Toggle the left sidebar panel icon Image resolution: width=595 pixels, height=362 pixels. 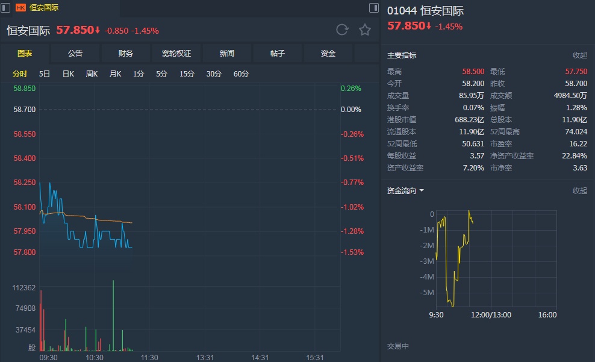click(x=5, y=7)
